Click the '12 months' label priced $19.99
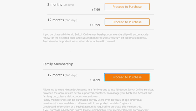This screenshot has height=111, width=196. (55, 20)
